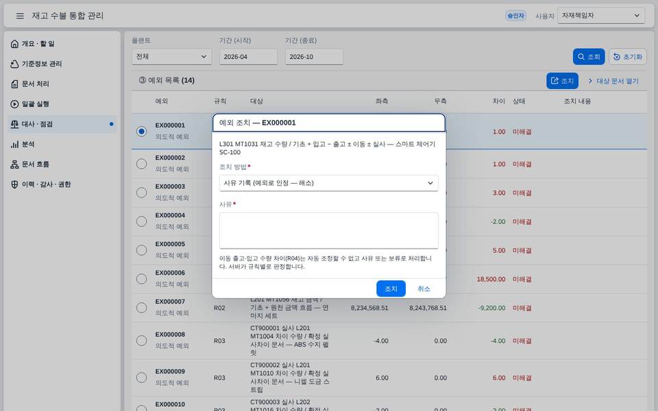Click the 조치 내용 column header
The image size is (658, 411).
point(577,101)
